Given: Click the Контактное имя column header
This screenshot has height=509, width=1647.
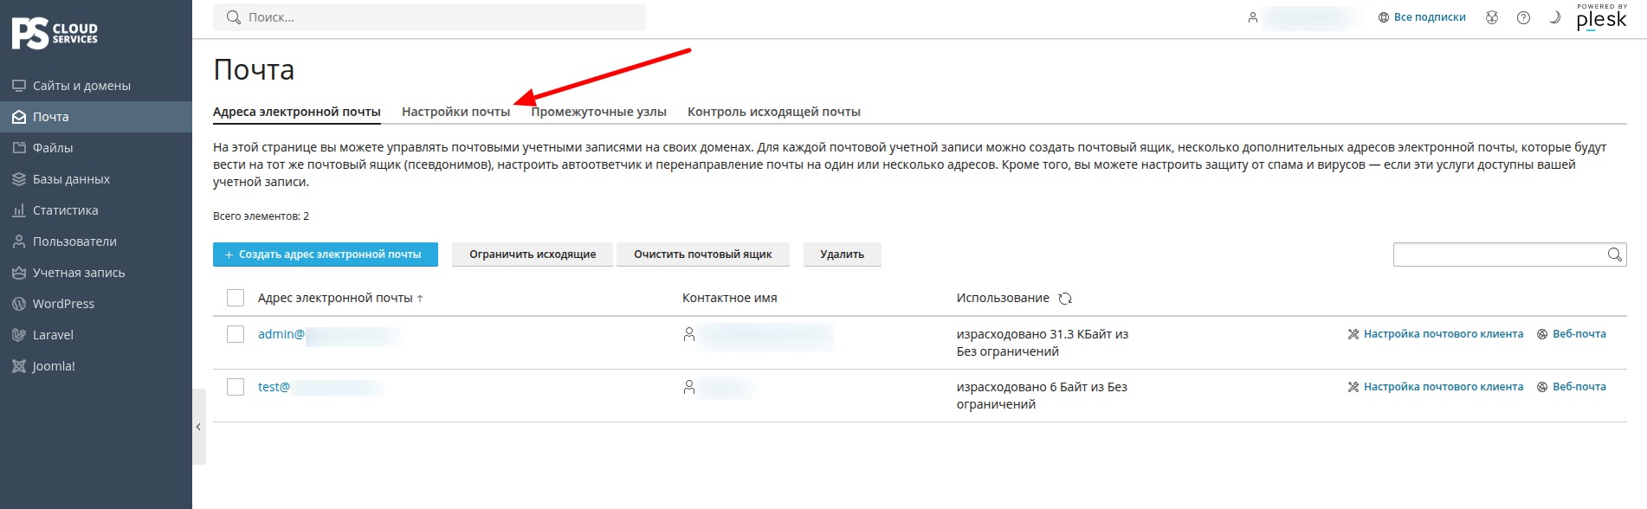Looking at the screenshot, I should pyautogui.click(x=730, y=298).
